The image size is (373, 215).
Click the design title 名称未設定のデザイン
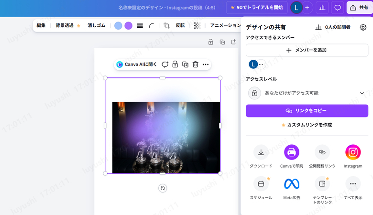click(141, 8)
